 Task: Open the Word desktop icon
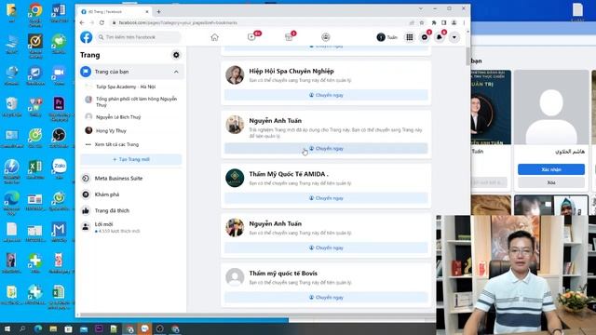(59, 13)
